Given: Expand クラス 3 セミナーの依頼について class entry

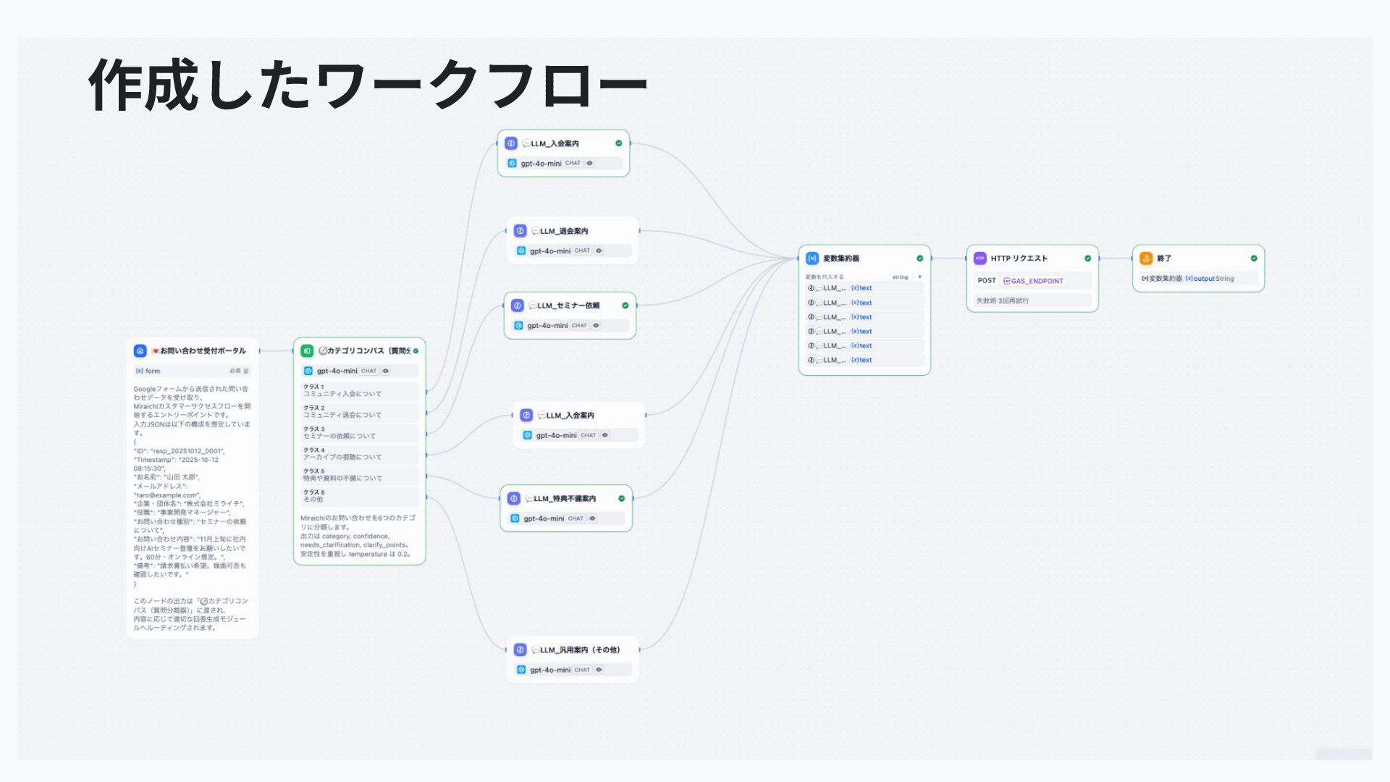Looking at the screenshot, I should click(360, 433).
